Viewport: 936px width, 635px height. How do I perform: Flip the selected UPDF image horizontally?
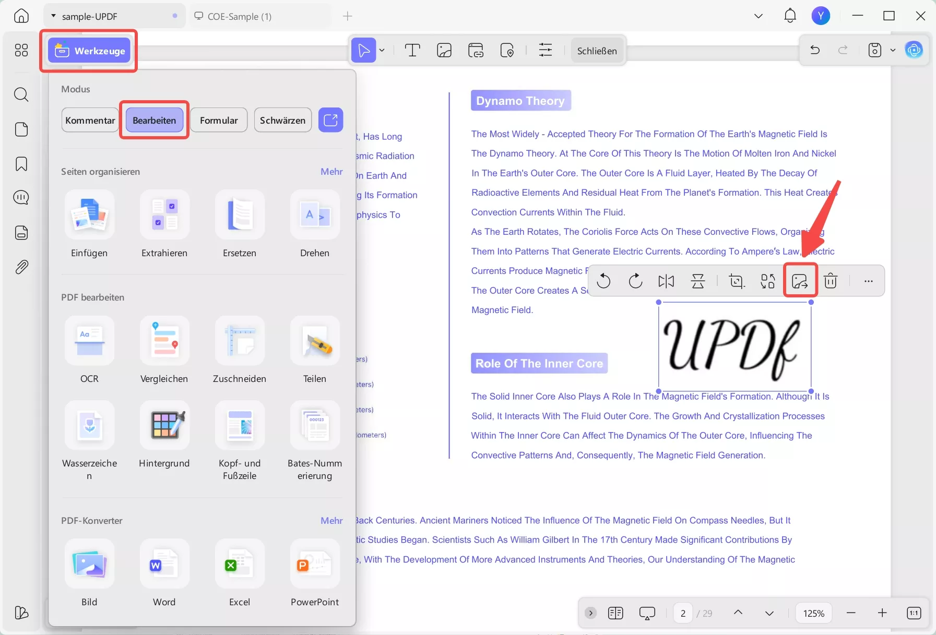coord(667,281)
